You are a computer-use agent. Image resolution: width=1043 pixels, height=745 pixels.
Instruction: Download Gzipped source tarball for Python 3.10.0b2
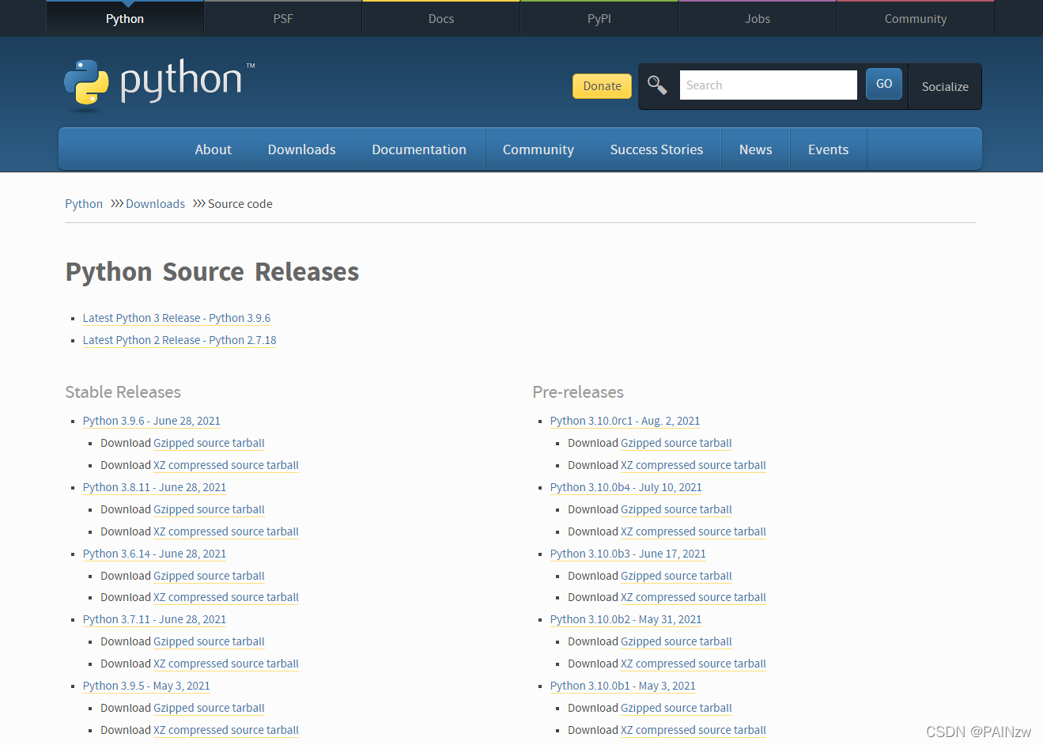pos(676,641)
